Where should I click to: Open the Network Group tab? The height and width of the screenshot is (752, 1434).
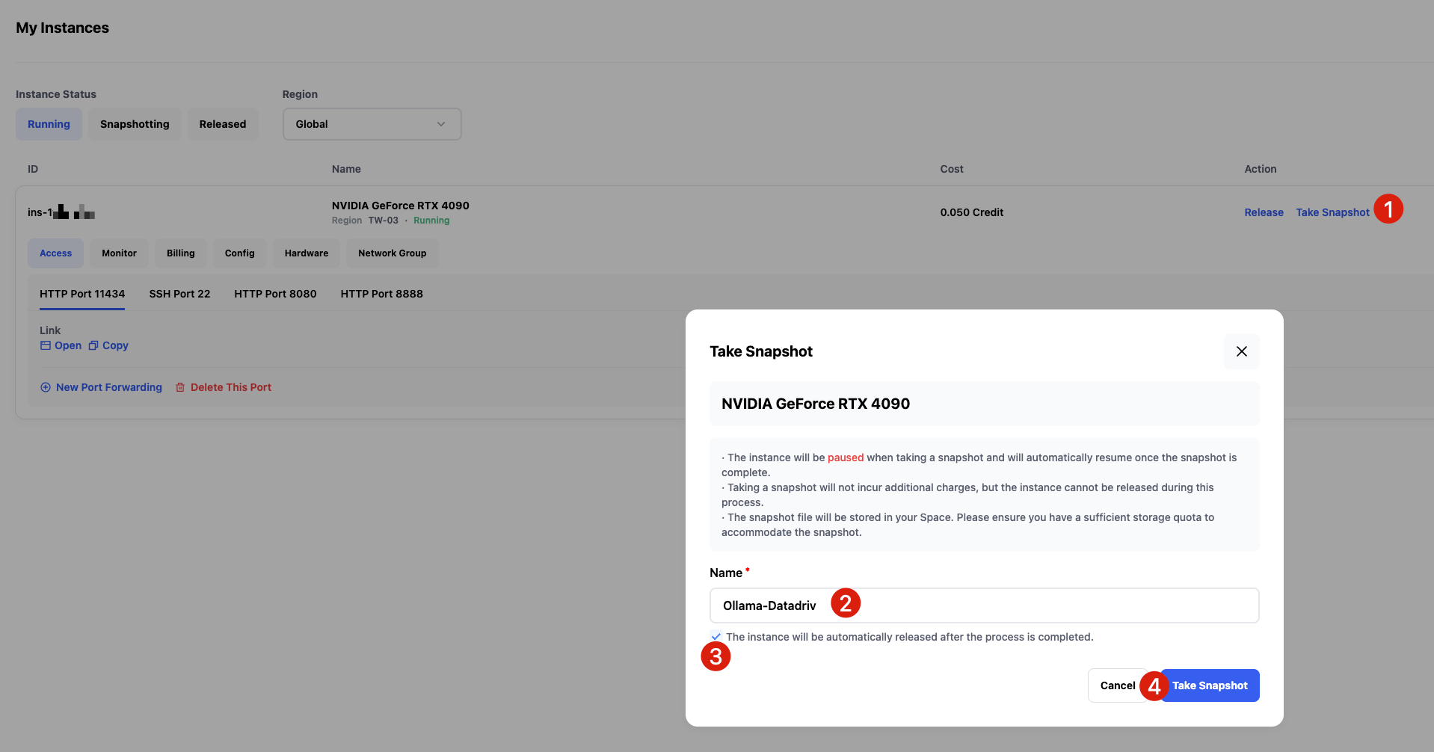tap(392, 253)
